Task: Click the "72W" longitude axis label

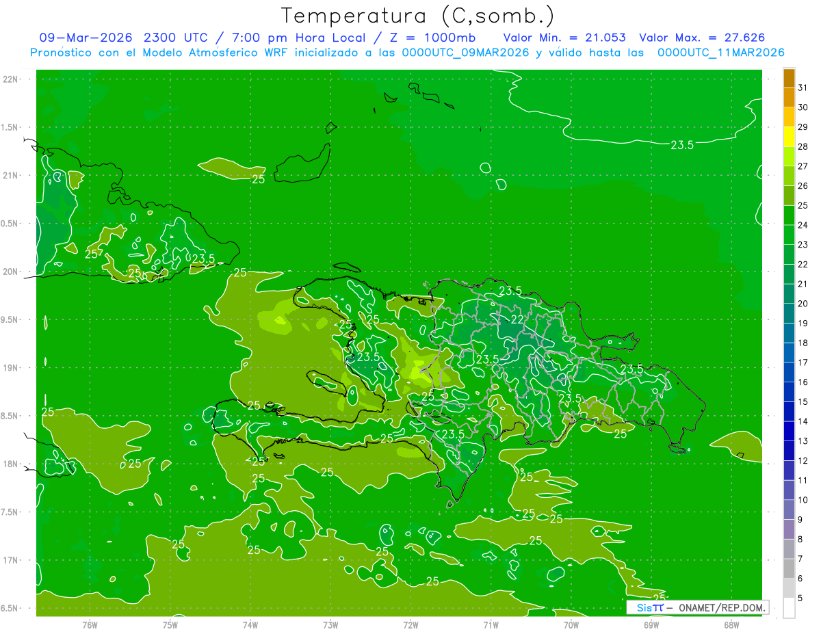Action: point(410,625)
